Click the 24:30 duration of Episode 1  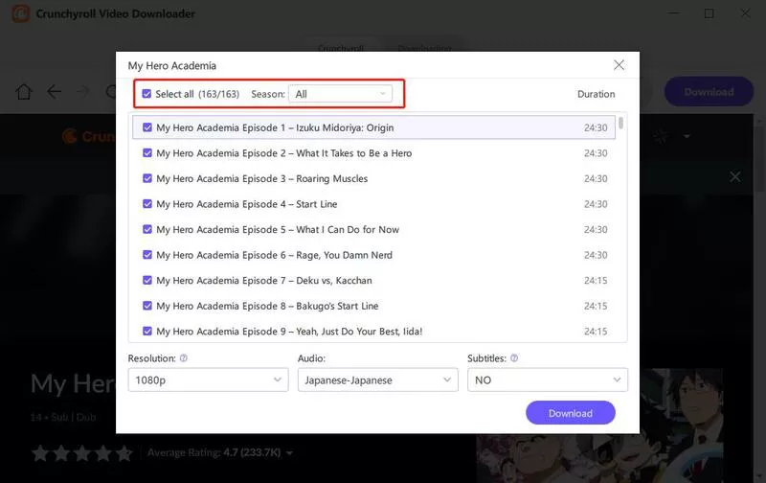pos(596,127)
